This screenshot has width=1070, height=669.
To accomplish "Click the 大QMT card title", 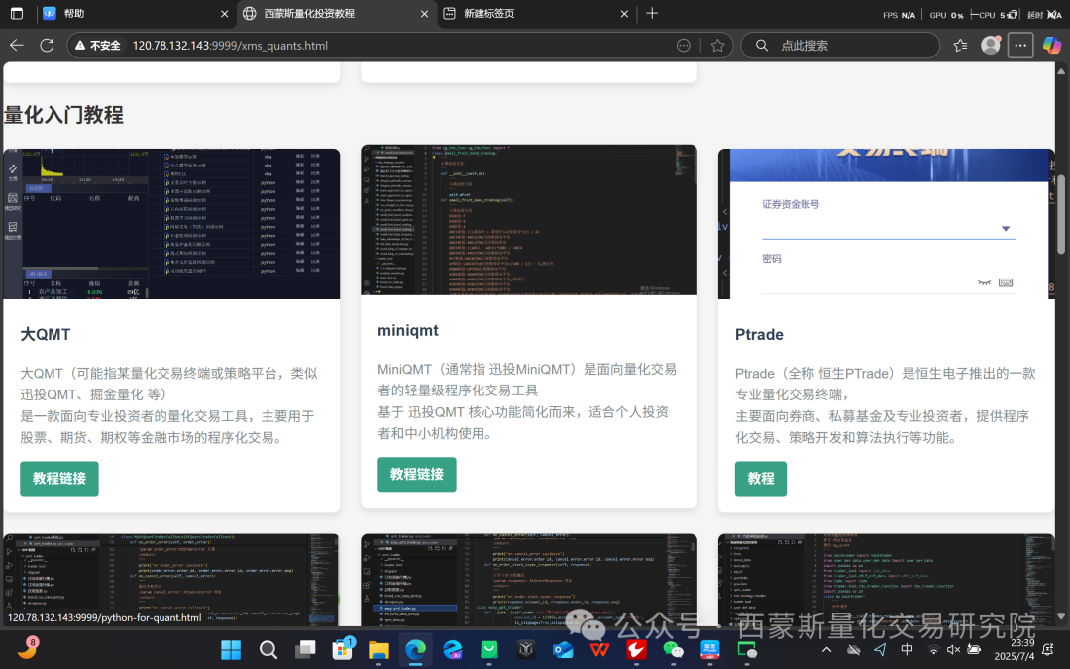I will [x=45, y=335].
